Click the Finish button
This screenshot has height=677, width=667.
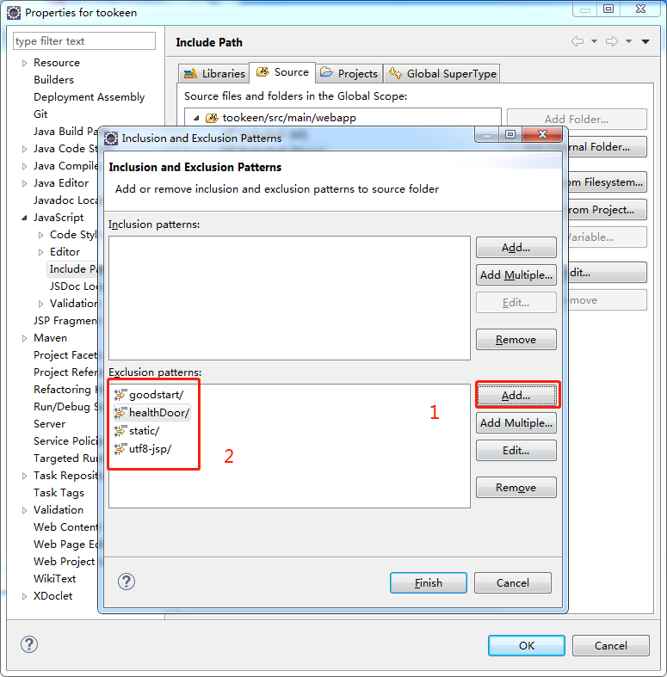(x=428, y=582)
